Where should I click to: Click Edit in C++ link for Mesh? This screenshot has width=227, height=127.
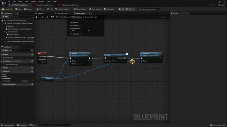30,29
